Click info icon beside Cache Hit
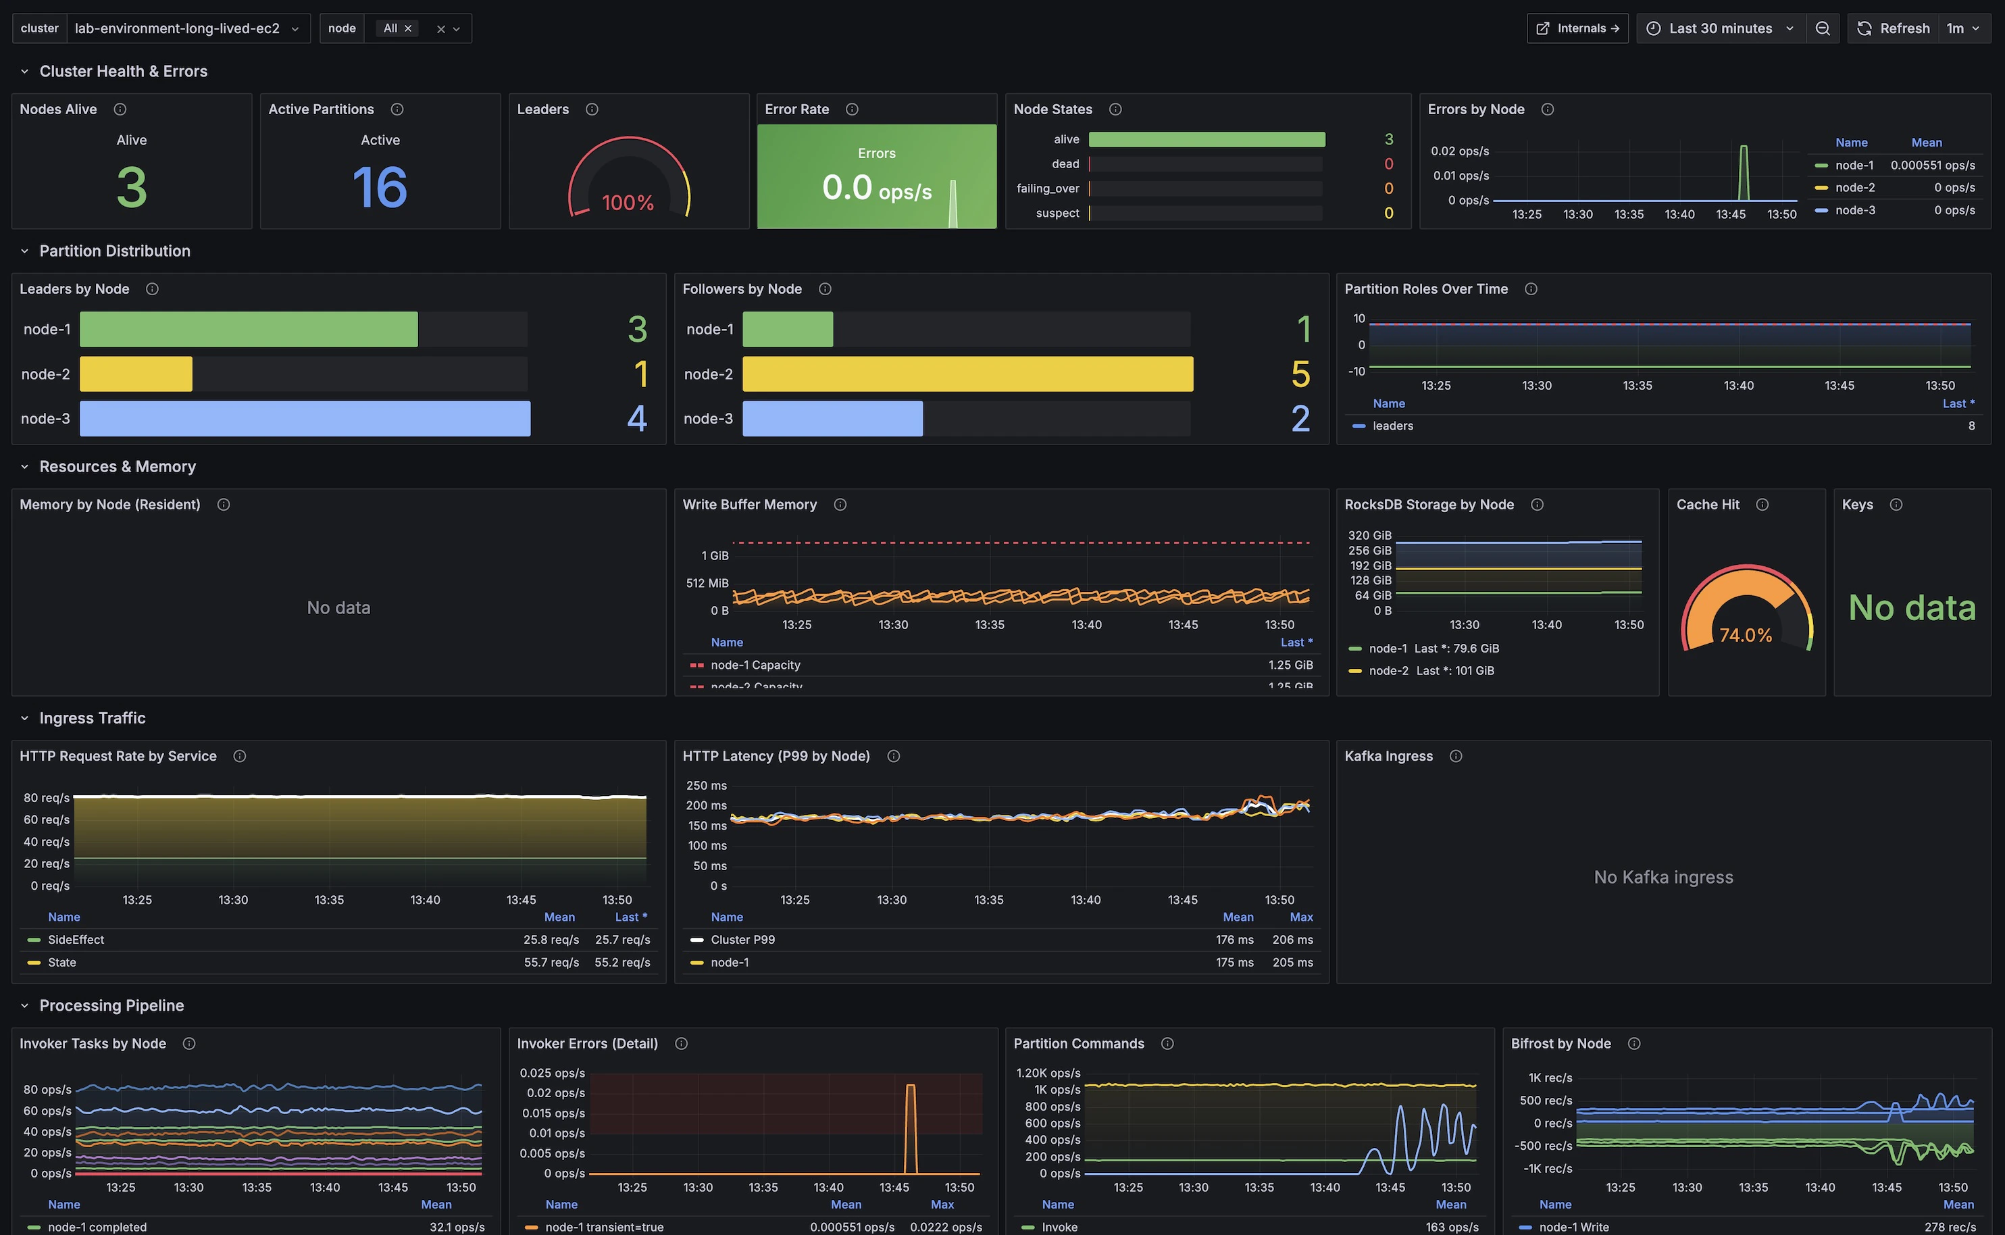This screenshot has width=2005, height=1235. [1762, 505]
